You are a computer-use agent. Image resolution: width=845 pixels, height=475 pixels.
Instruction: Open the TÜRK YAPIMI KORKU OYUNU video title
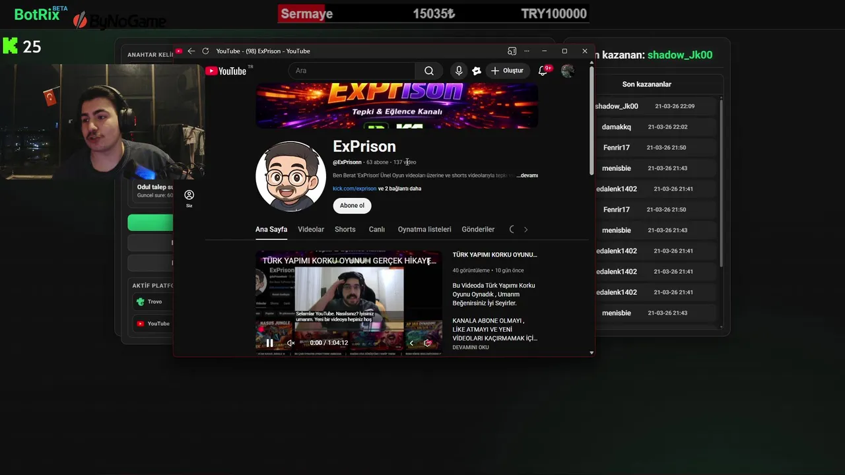pyautogui.click(x=494, y=255)
